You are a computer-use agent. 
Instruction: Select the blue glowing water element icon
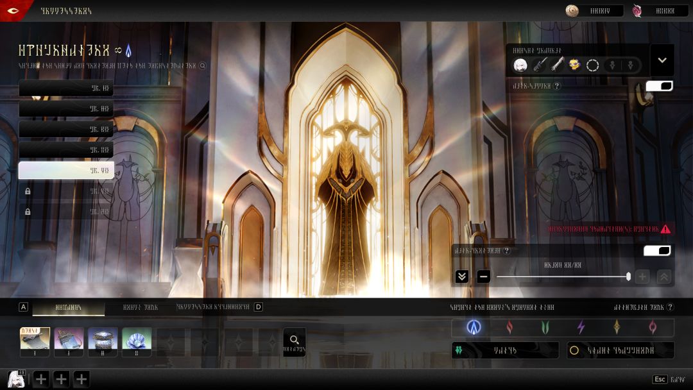pos(474,327)
